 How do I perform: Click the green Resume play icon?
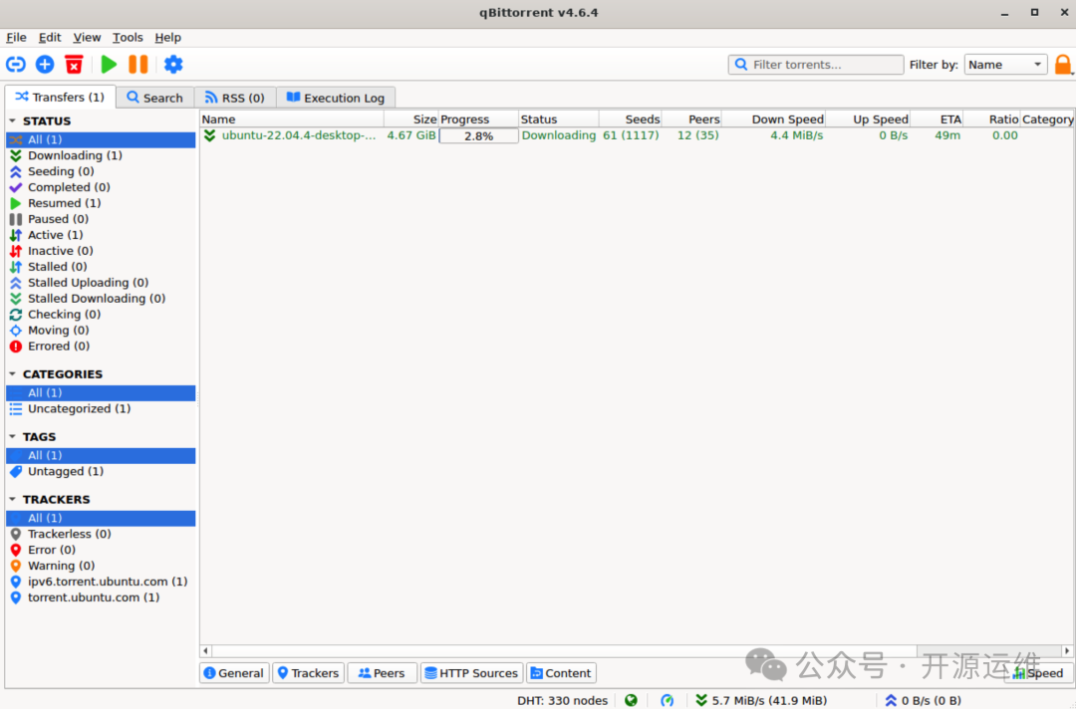coord(109,65)
